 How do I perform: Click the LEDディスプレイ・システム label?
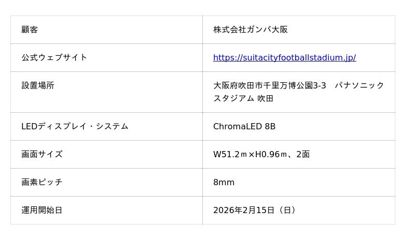75,126
